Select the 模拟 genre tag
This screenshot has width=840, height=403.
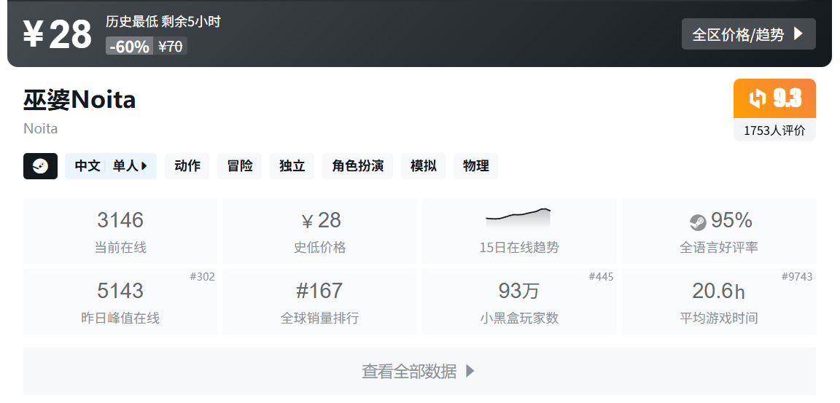(423, 166)
